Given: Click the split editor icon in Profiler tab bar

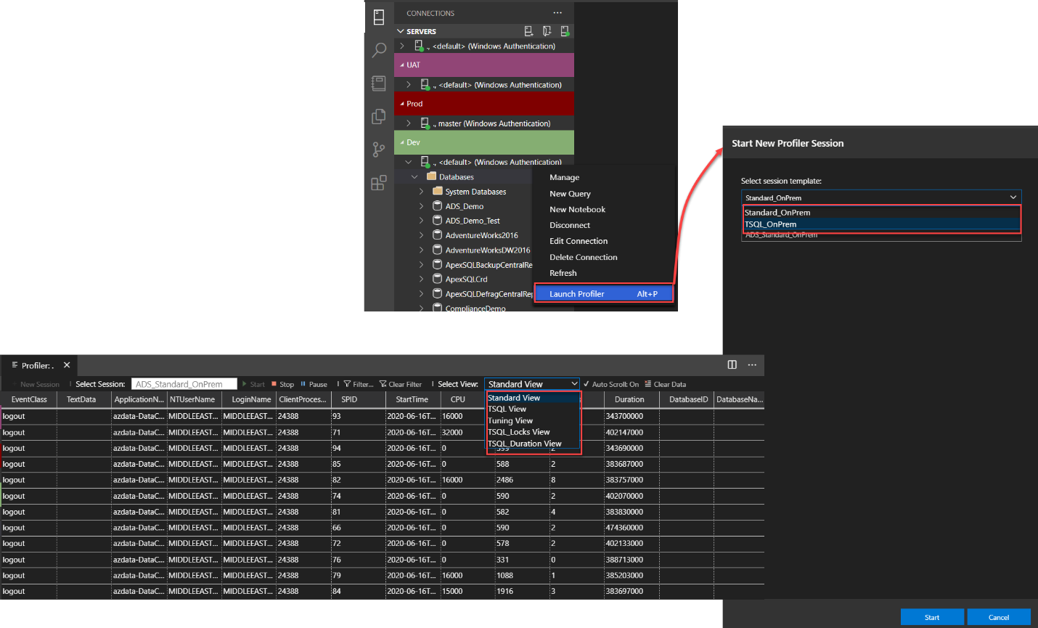Looking at the screenshot, I should tap(732, 364).
